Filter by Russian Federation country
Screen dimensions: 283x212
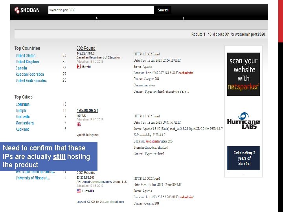pyautogui.click(x=30, y=74)
